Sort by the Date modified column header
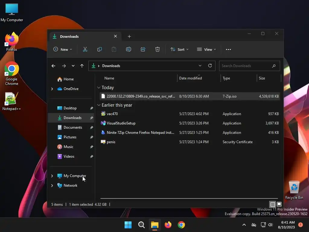The width and height of the screenshot is (309, 232). [x=199, y=78]
